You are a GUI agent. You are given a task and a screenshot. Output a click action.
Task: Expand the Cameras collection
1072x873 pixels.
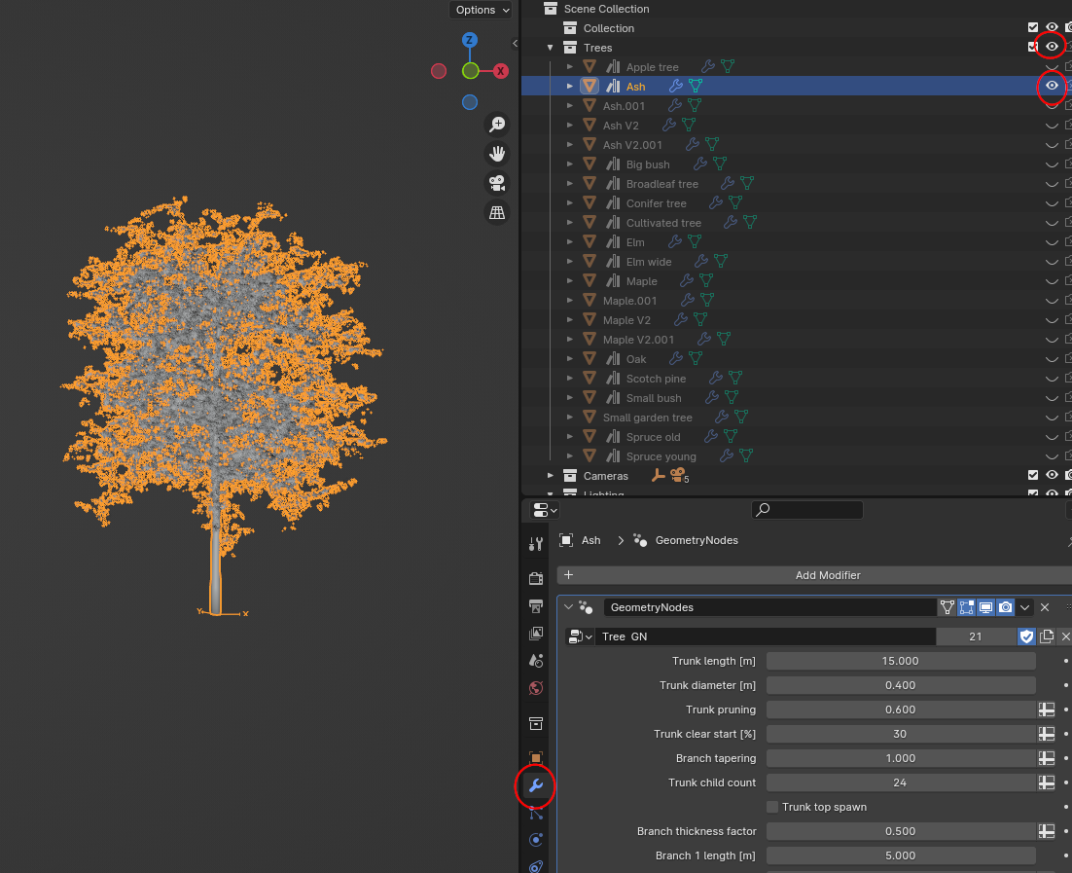tap(550, 476)
